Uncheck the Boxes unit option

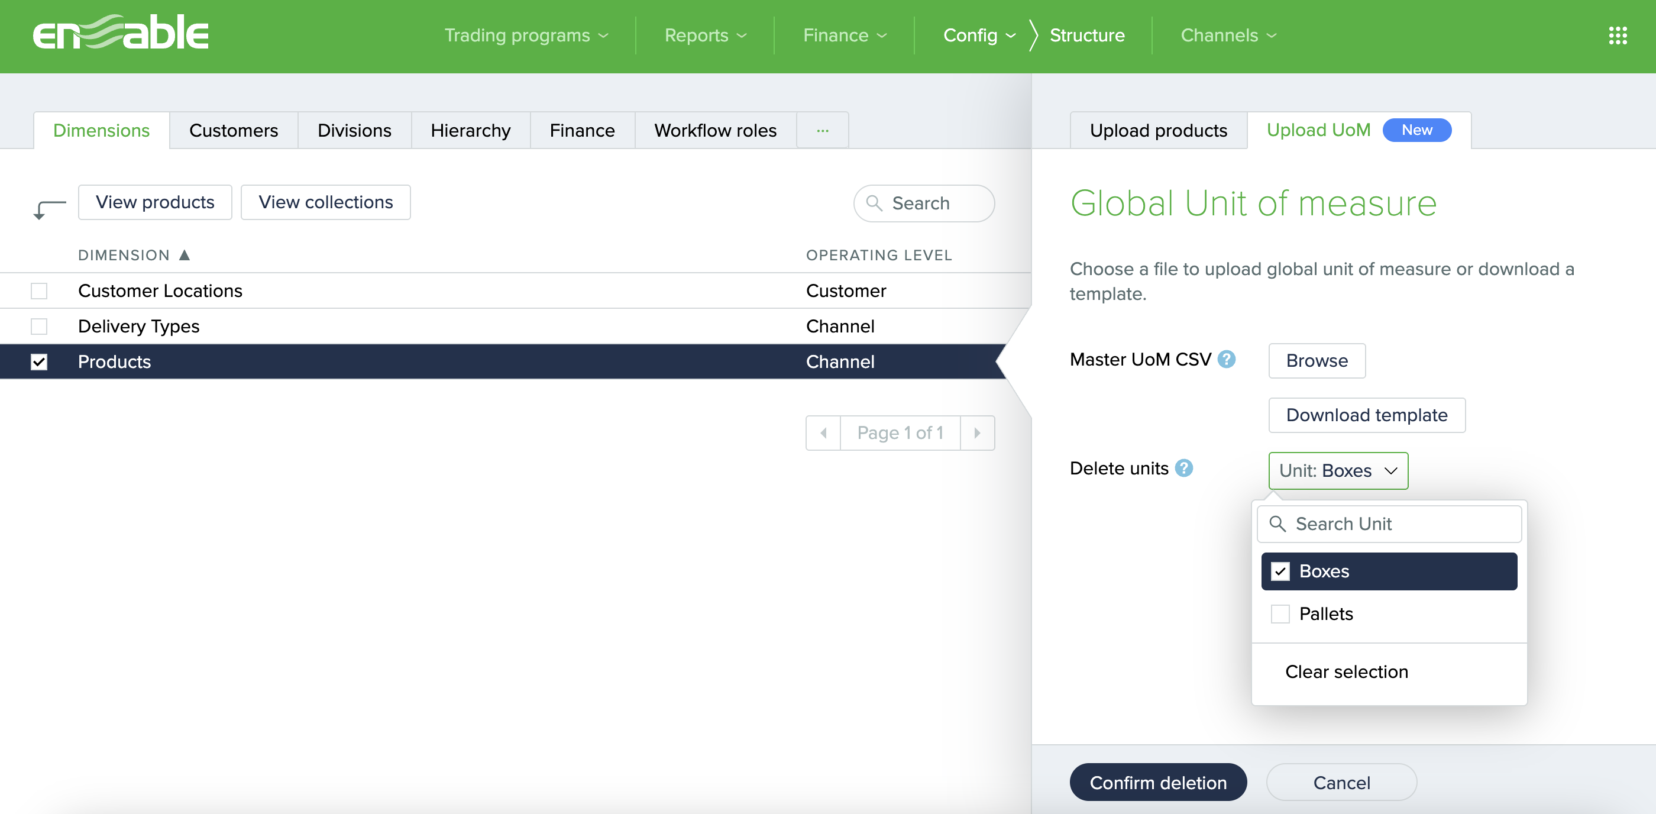(x=1279, y=571)
